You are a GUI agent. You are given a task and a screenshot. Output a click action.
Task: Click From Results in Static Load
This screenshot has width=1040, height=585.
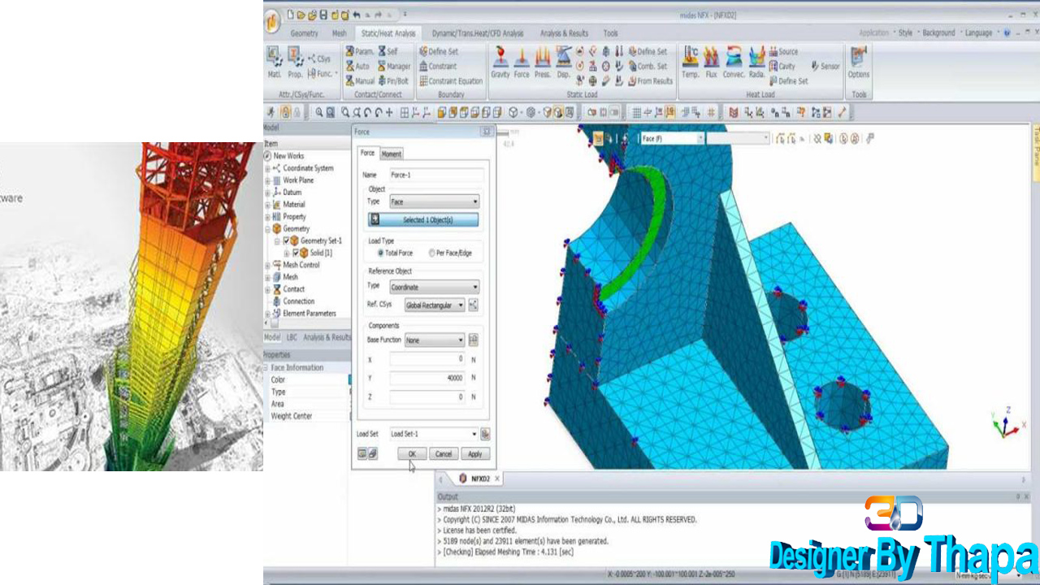tap(649, 80)
